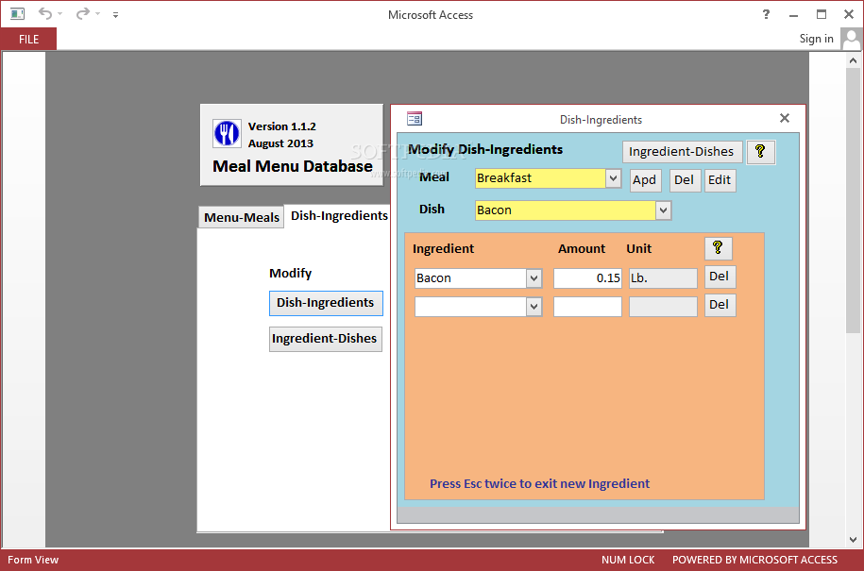
Task: Click the Modify Dish-Ingredients heading
Action: 485,150
